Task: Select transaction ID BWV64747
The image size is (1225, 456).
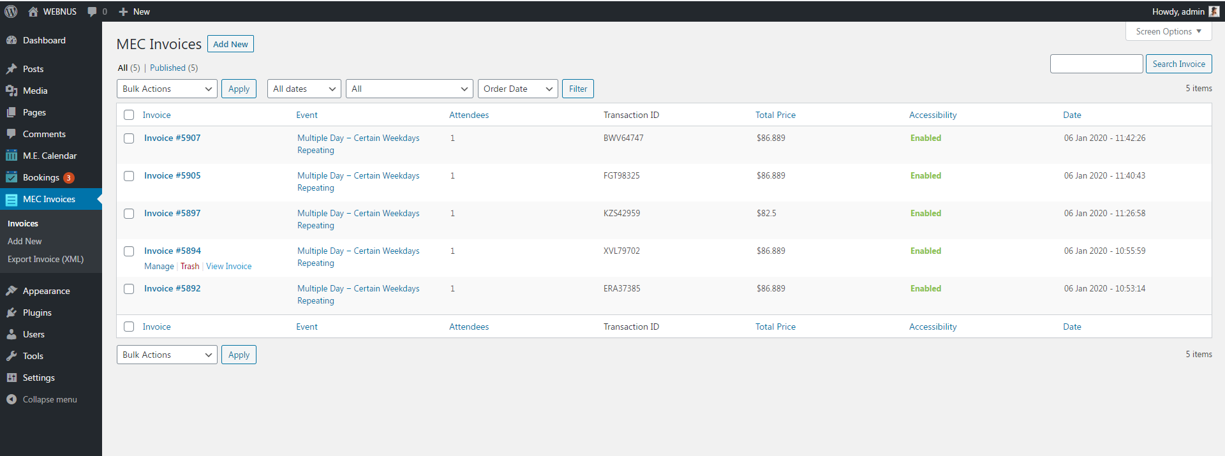Action: click(623, 138)
